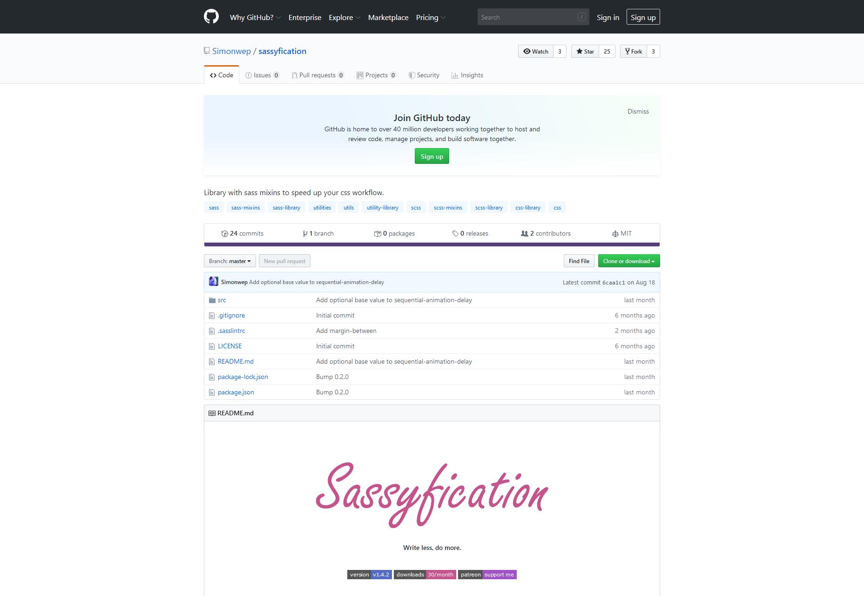
Task: Click the releases tag icon
Action: pyautogui.click(x=455, y=233)
